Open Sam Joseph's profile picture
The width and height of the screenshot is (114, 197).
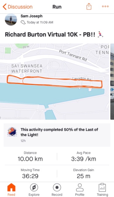pyautogui.click(x=11, y=20)
